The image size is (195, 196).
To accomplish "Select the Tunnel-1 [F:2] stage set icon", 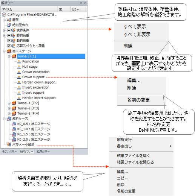I will [14, 103].
